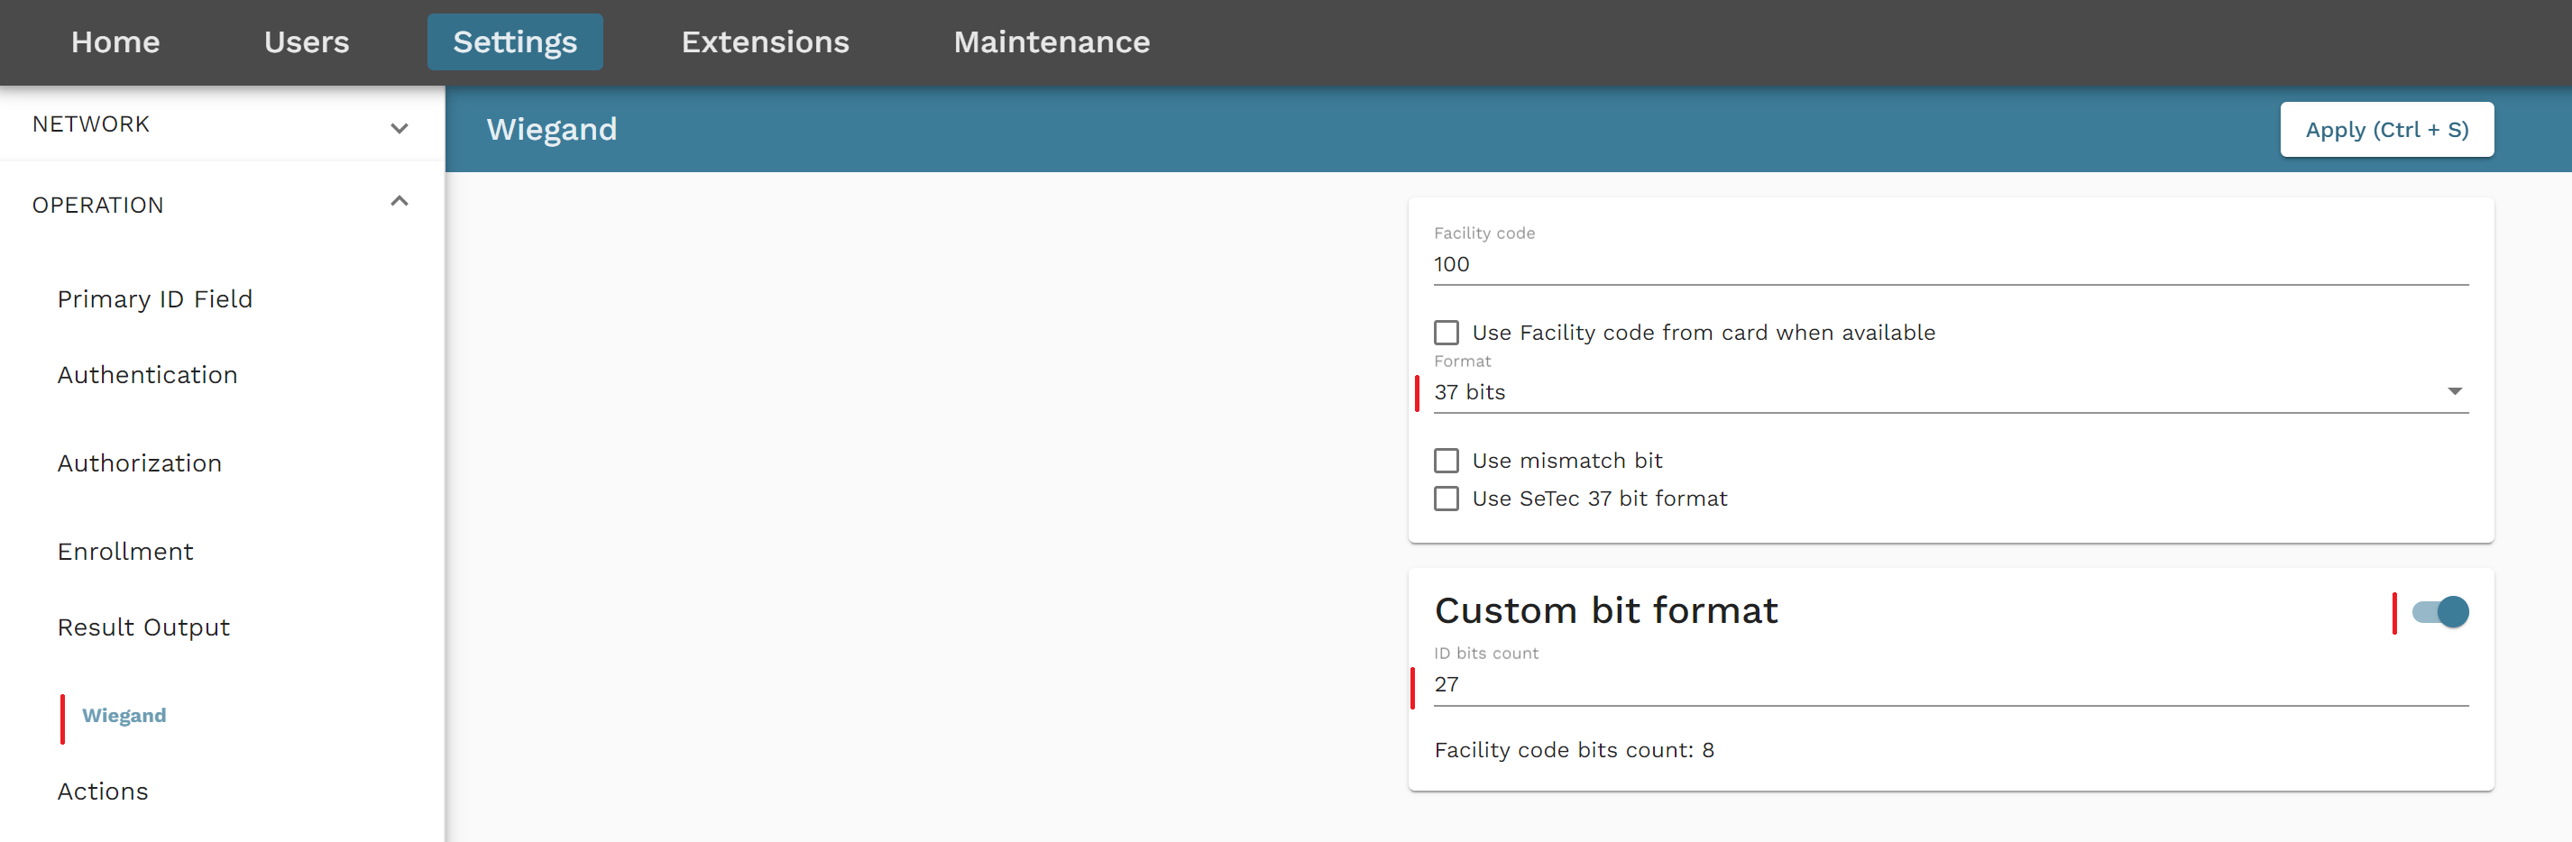Expand the NETWORK section chevron

click(x=400, y=128)
